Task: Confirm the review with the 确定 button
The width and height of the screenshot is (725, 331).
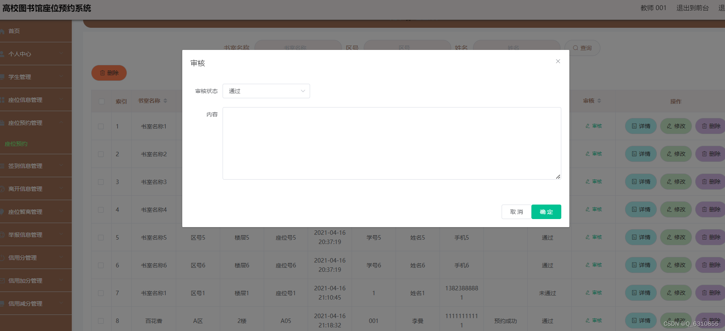Action: [x=546, y=212]
